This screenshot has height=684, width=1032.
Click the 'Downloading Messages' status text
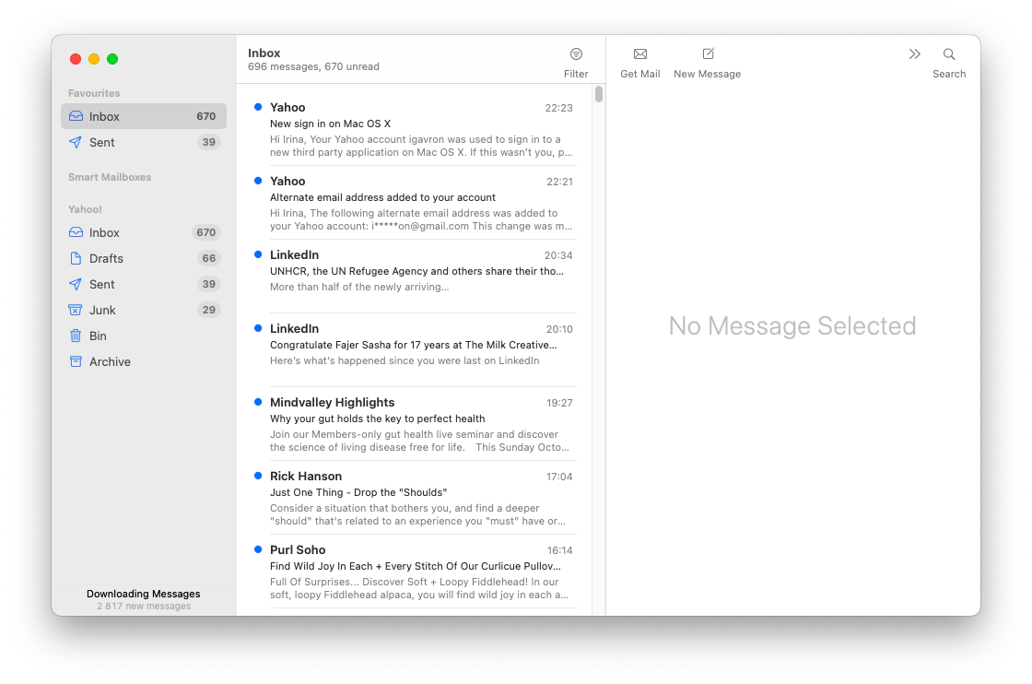pos(144,594)
